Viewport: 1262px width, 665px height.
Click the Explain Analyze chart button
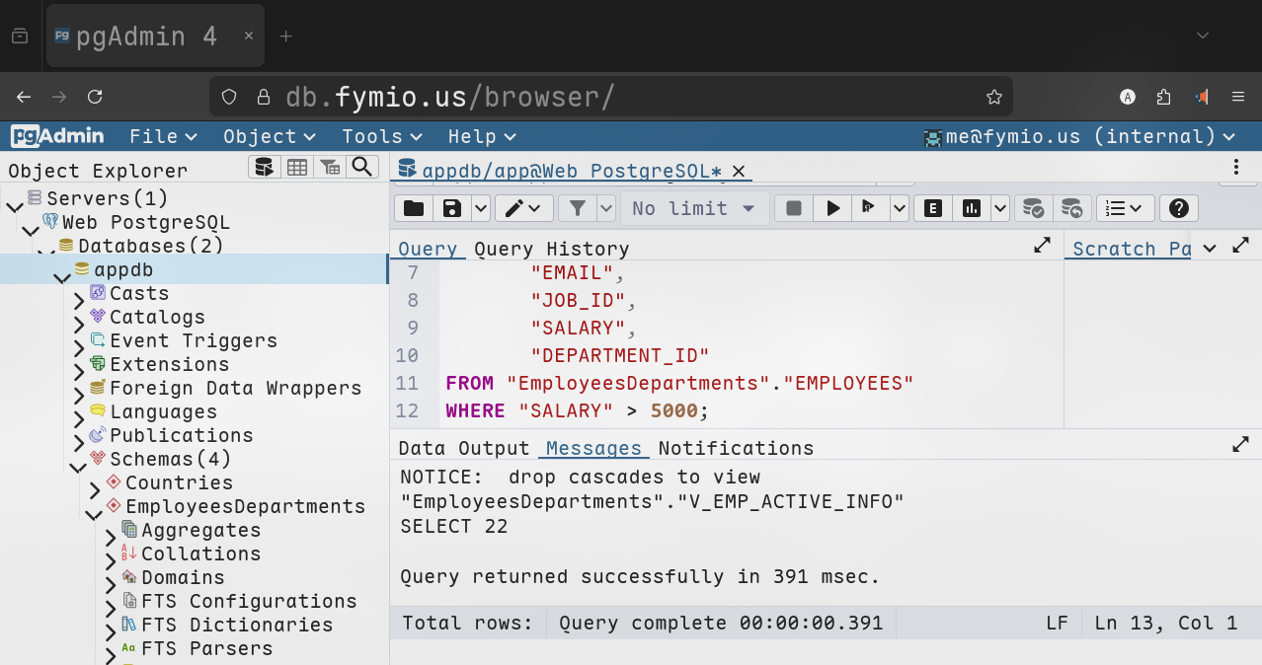(x=972, y=208)
